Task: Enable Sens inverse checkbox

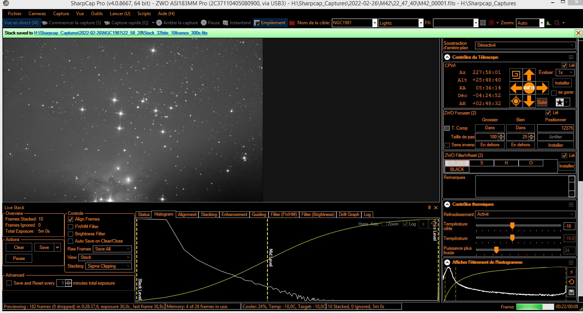Action: point(447,145)
